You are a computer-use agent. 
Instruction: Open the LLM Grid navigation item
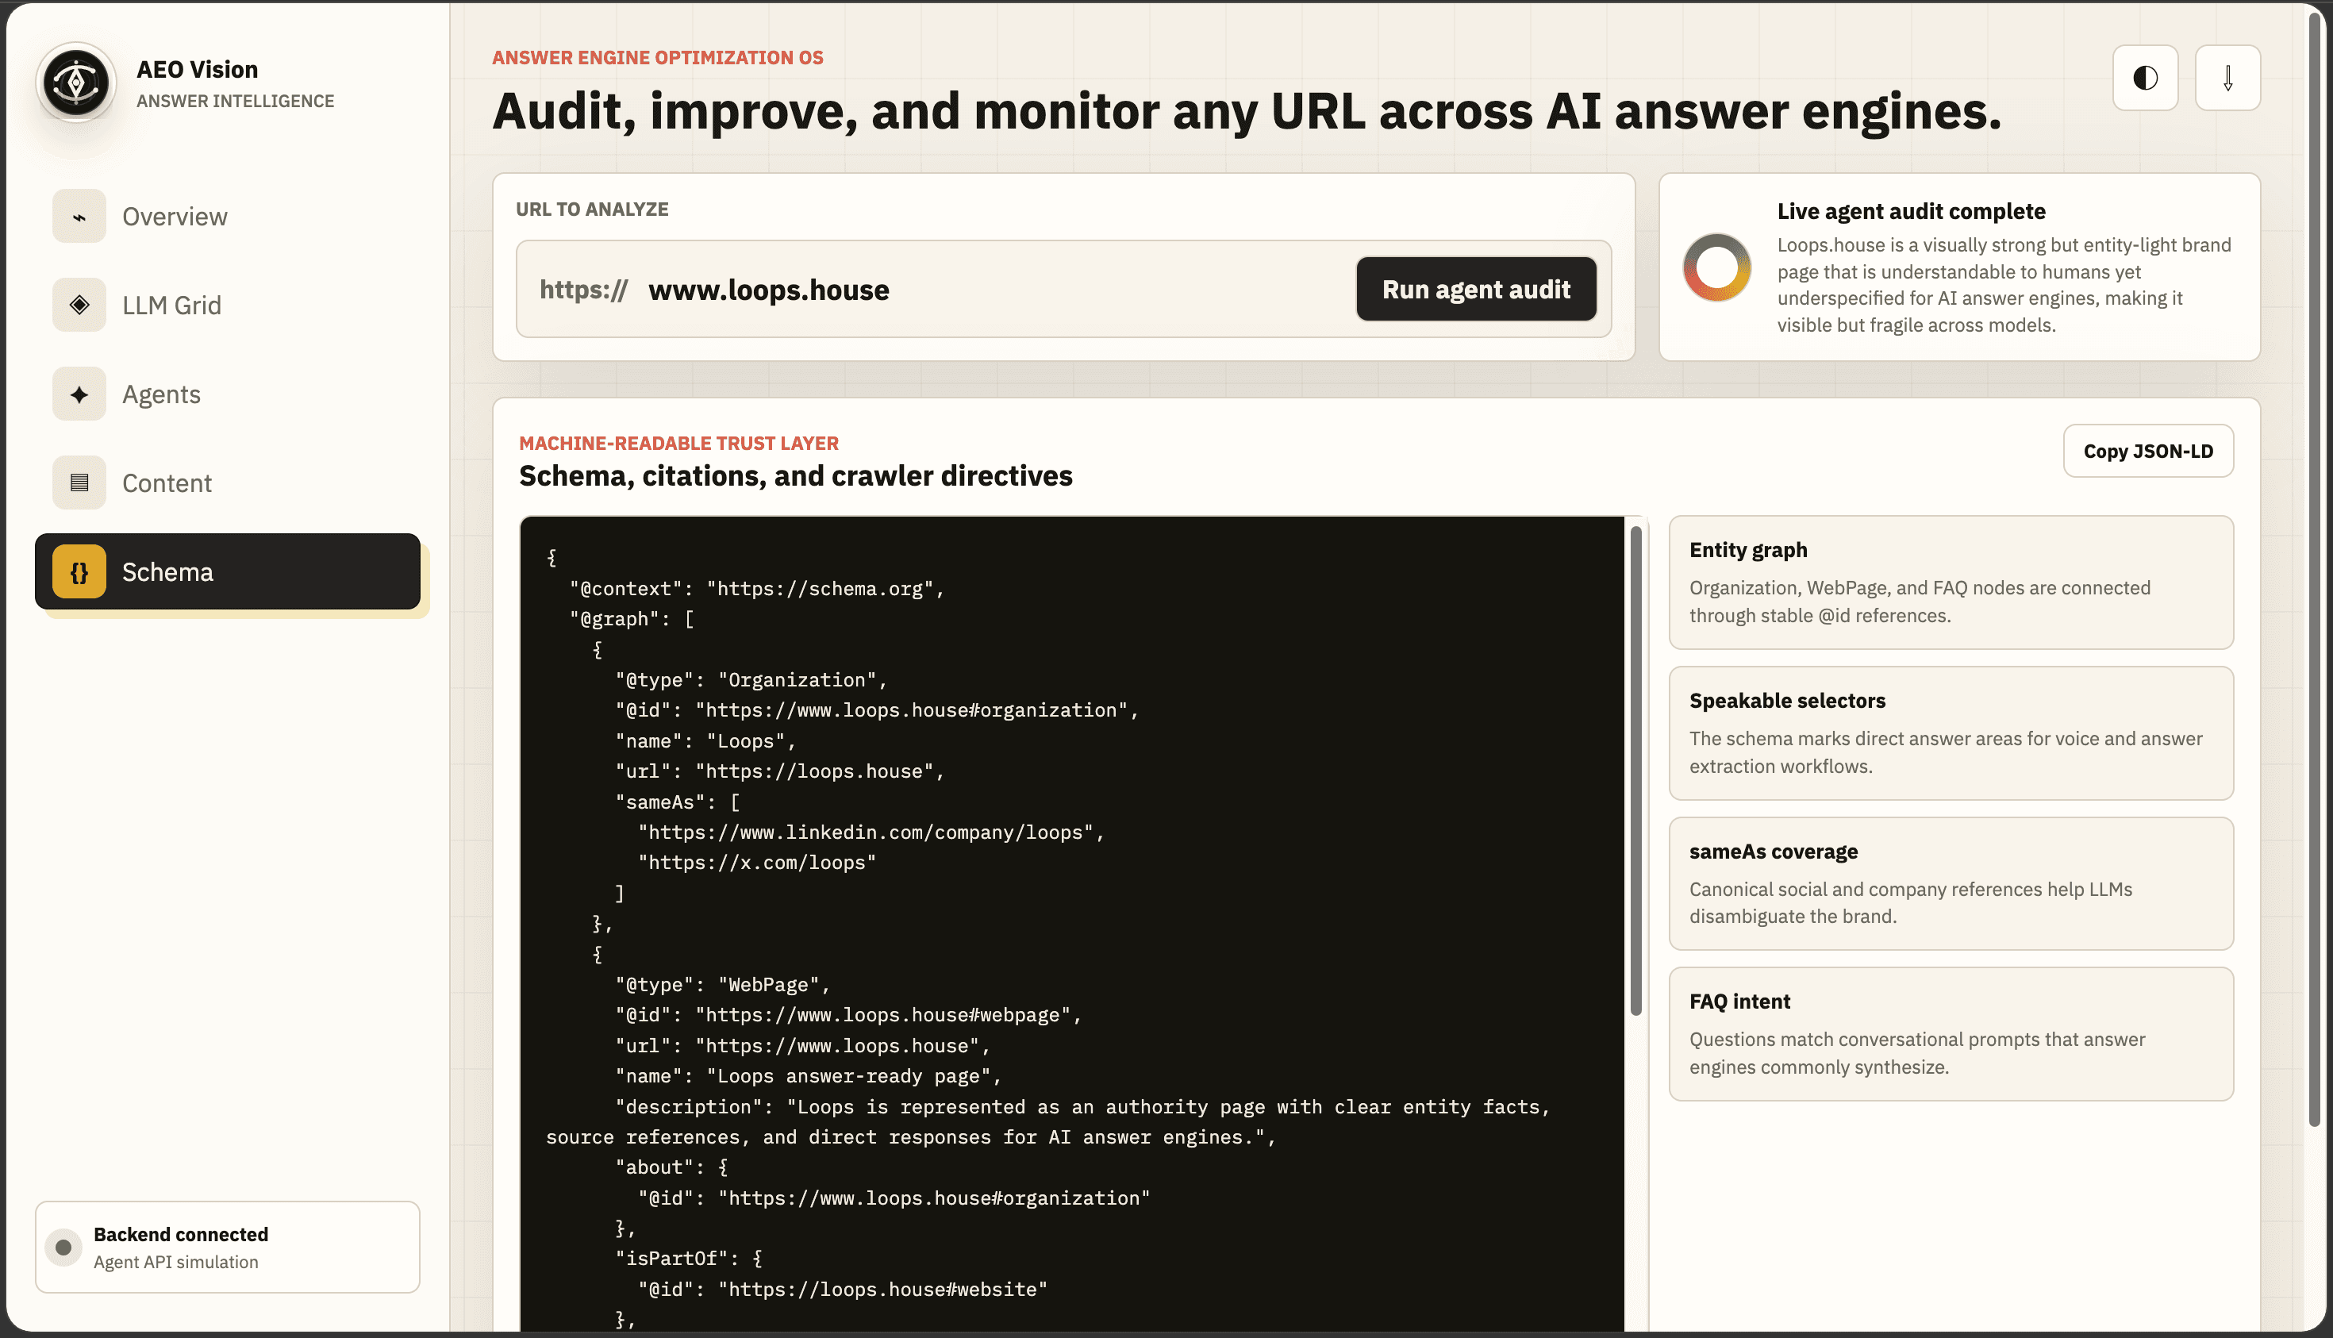tap(228, 305)
